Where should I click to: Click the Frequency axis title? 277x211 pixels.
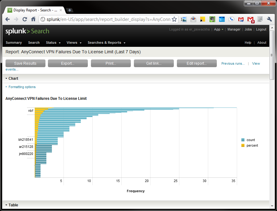(136, 191)
